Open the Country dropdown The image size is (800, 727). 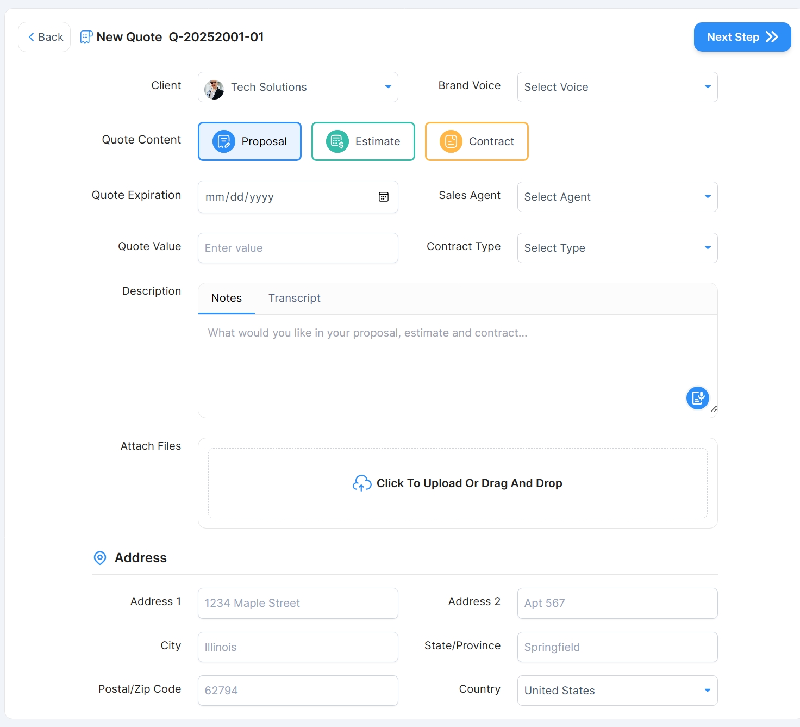[x=617, y=691]
